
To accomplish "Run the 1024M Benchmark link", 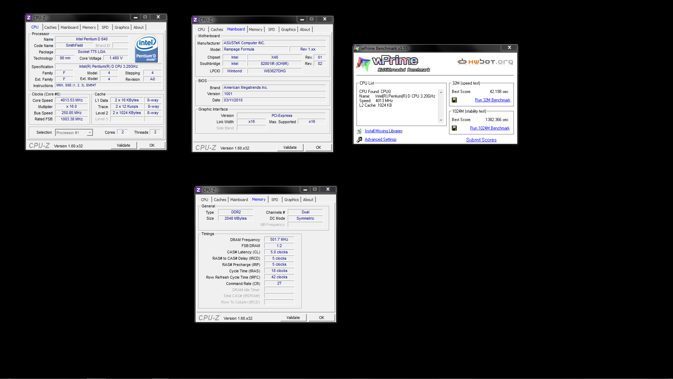I will pos(490,128).
